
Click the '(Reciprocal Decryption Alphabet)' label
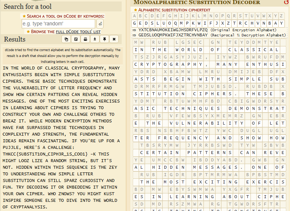(248, 35)
